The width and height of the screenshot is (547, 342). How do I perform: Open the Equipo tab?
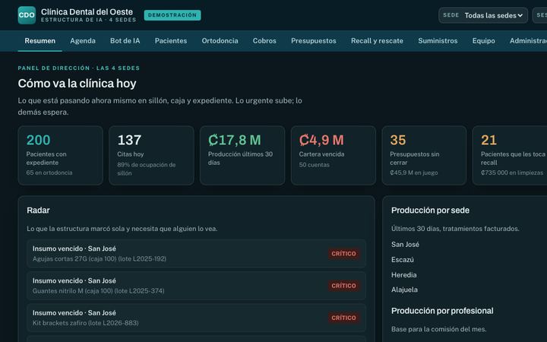click(483, 41)
